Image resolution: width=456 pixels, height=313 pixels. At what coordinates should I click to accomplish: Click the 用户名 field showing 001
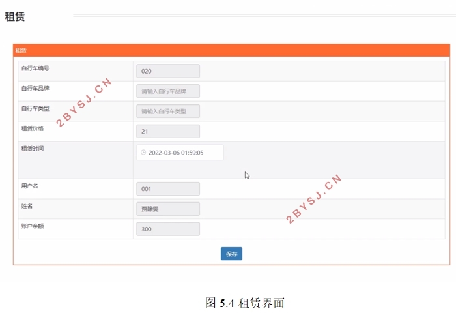168,189
